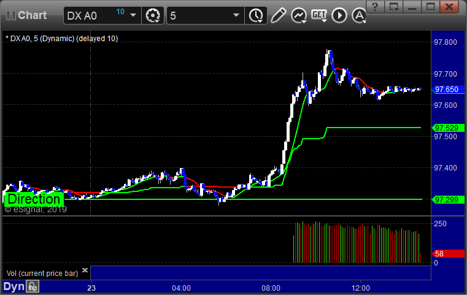Click the window link/pop-out icon

tap(393, 6)
